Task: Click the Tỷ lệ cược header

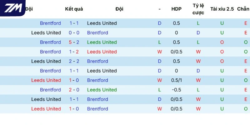Action: click(x=198, y=9)
